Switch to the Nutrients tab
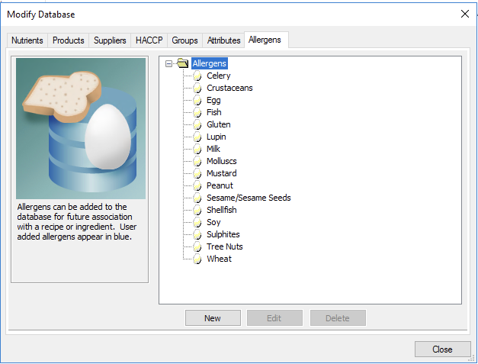 tap(27, 40)
